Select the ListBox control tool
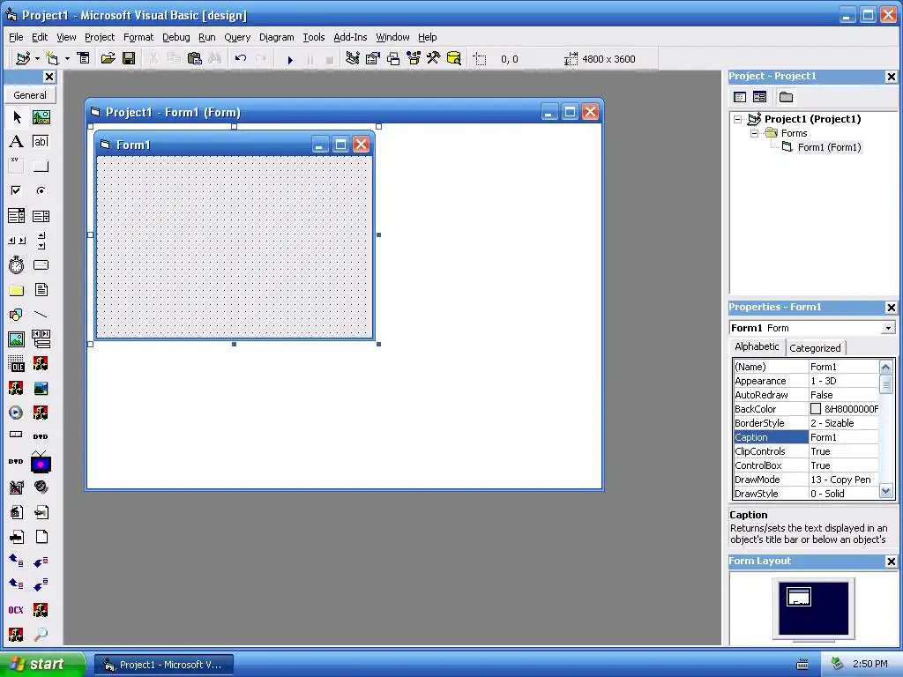 point(41,216)
